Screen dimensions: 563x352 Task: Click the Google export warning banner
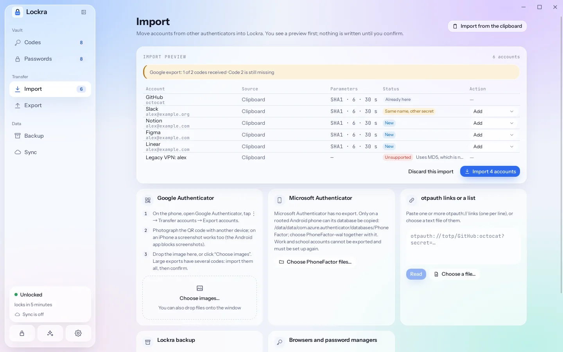click(332, 72)
